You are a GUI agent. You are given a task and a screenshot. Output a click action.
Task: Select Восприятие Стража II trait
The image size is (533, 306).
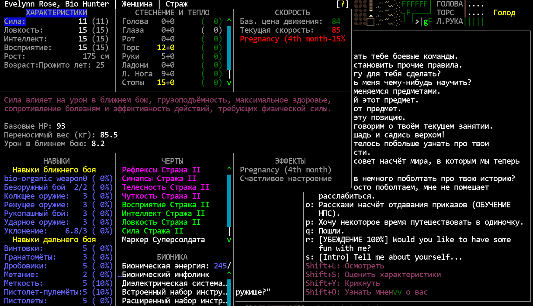(x=166, y=205)
